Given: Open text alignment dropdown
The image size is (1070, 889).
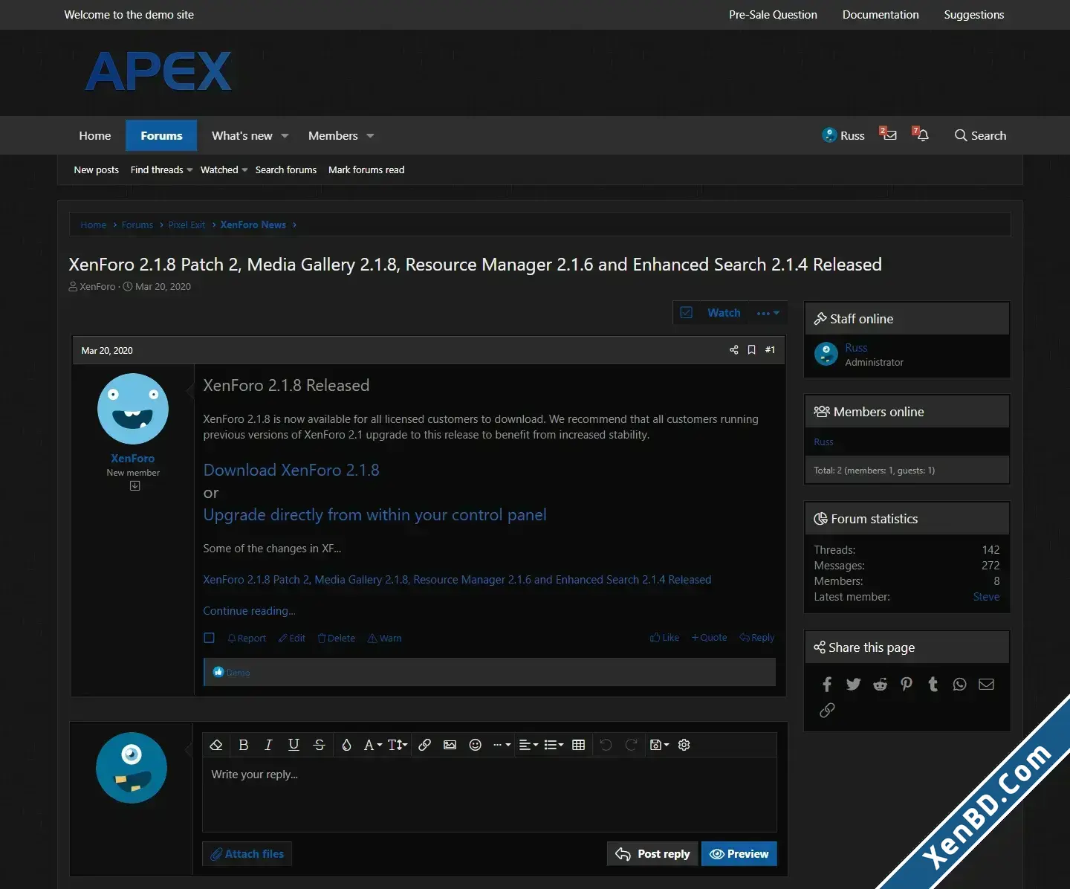Looking at the screenshot, I should click(x=528, y=745).
